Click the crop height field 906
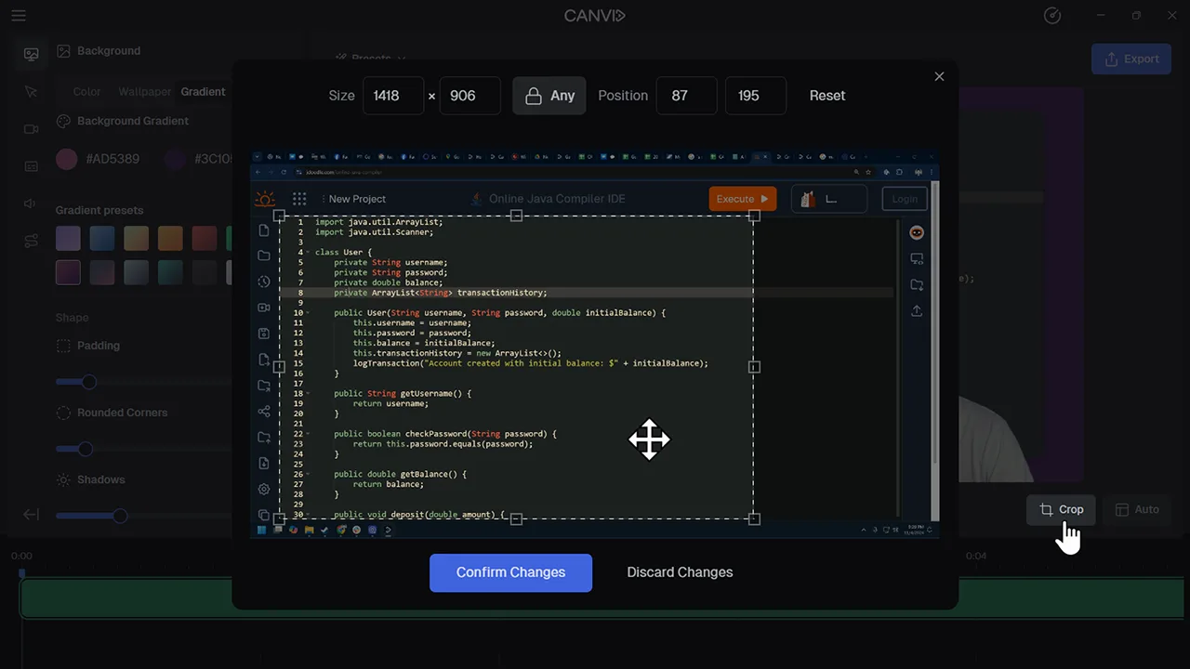 coord(469,96)
